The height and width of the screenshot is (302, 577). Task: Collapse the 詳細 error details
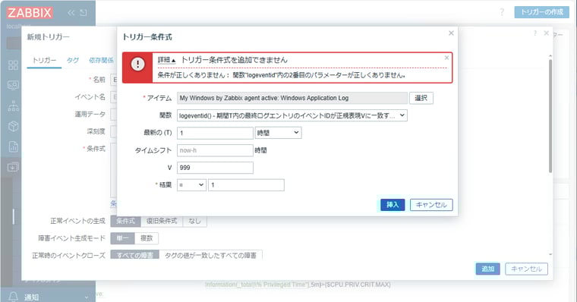coord(167,60)
